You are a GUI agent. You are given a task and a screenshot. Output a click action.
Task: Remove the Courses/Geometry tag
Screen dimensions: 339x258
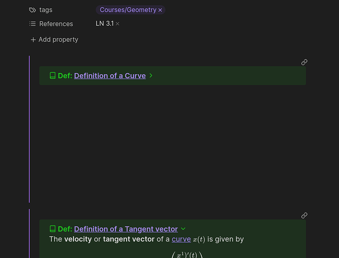pos(160,10)
